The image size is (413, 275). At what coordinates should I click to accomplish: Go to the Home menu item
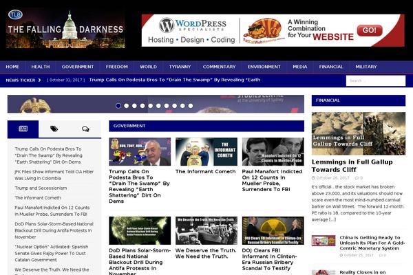tap(12, 67)
